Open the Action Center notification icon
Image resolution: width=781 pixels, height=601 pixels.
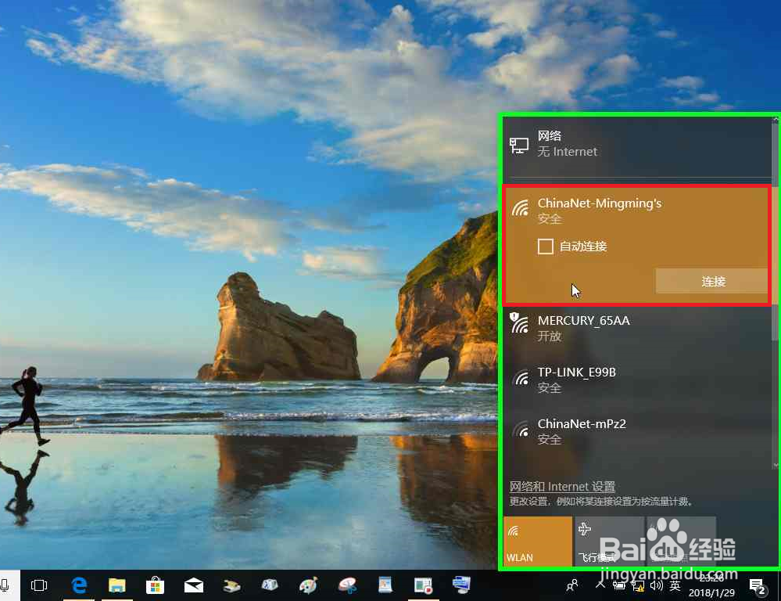click(x=758, y=587)
